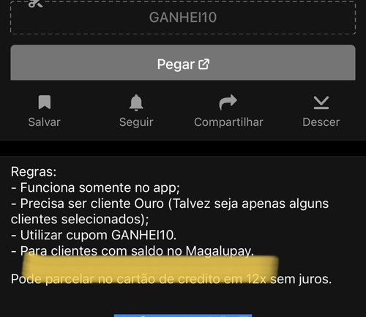This screenshot has height=317, width=366.
Task: Select the Descer label
Action: (321, 122)
